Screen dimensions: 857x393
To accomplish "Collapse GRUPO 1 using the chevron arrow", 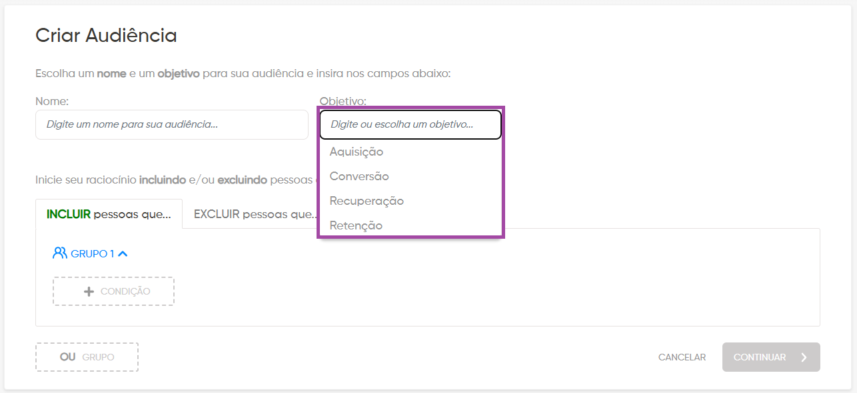I will click(x=123, y=253).
